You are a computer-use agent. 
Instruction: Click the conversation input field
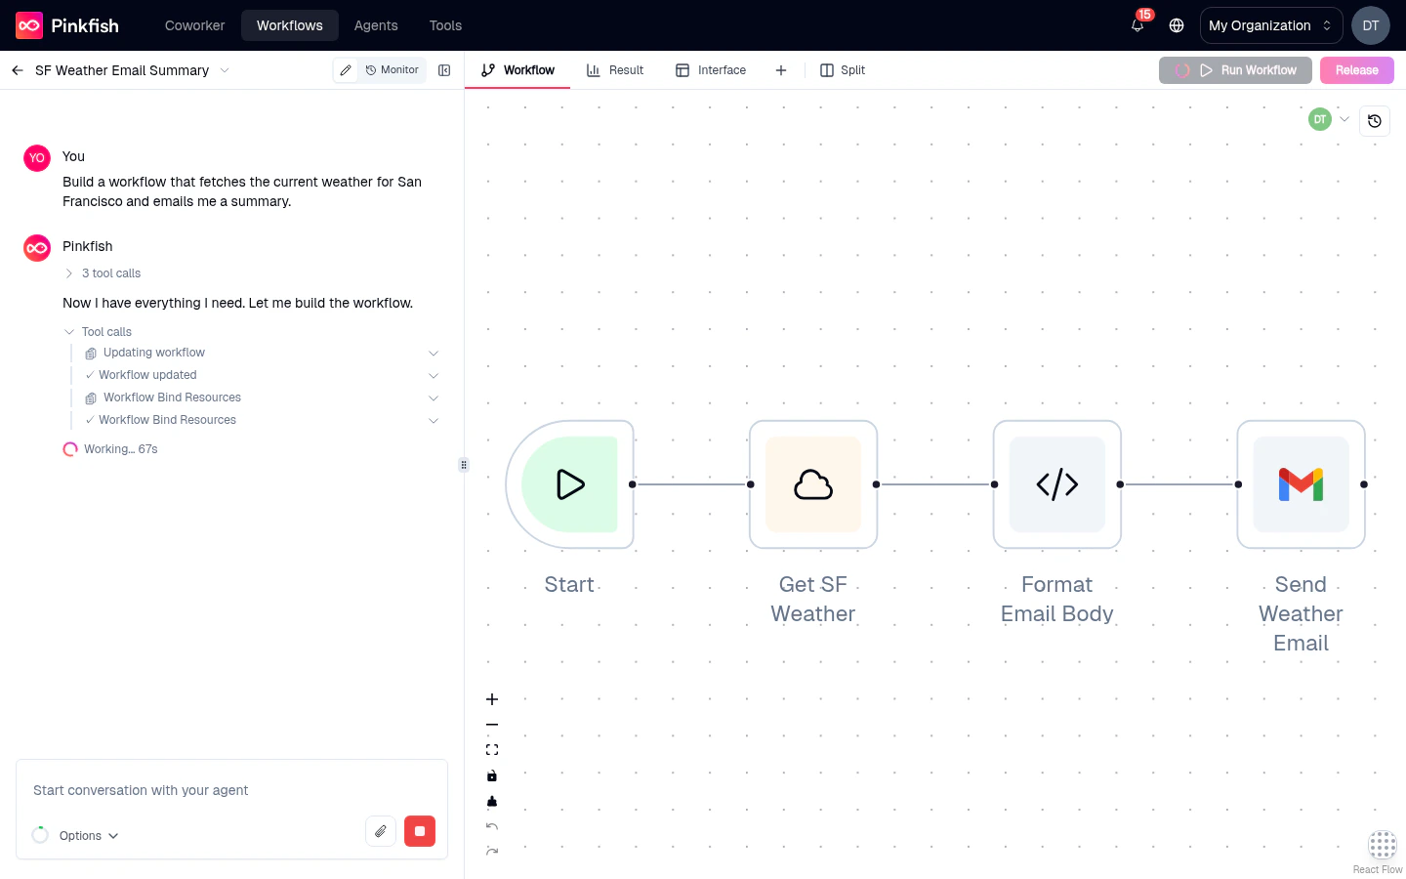pyautogui.click(x=195, y=790)
